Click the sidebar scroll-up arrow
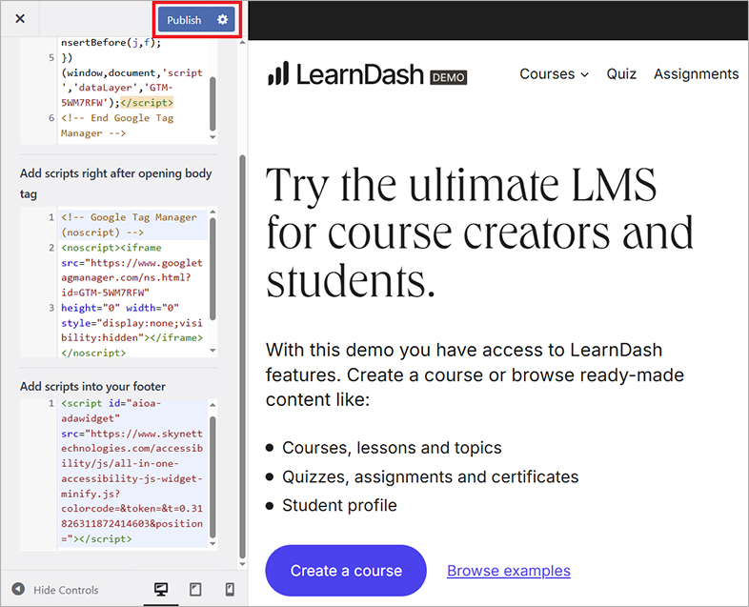 click(242, 43)
